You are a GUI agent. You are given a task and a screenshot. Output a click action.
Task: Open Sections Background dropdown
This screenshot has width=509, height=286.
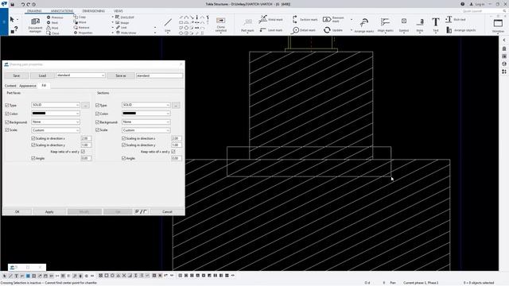click(x=146, y=122)
